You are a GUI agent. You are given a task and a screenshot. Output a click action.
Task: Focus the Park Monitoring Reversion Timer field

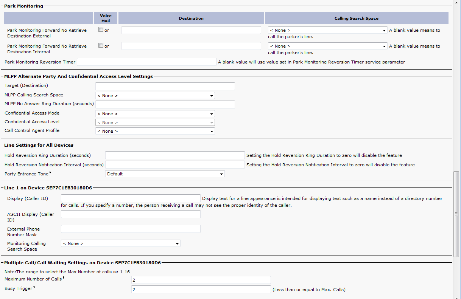tap(146, 62)
